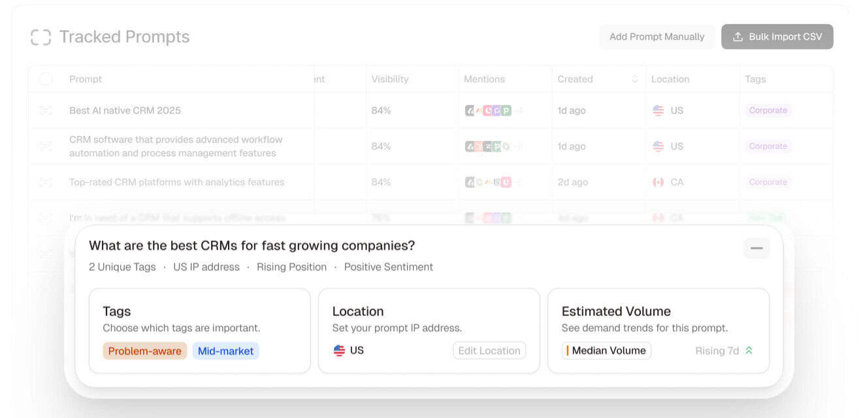Viewport: 861px width, 418px height.
Task: Expand the Rising 7d trend chevrons
Action: tap(749, 350)
